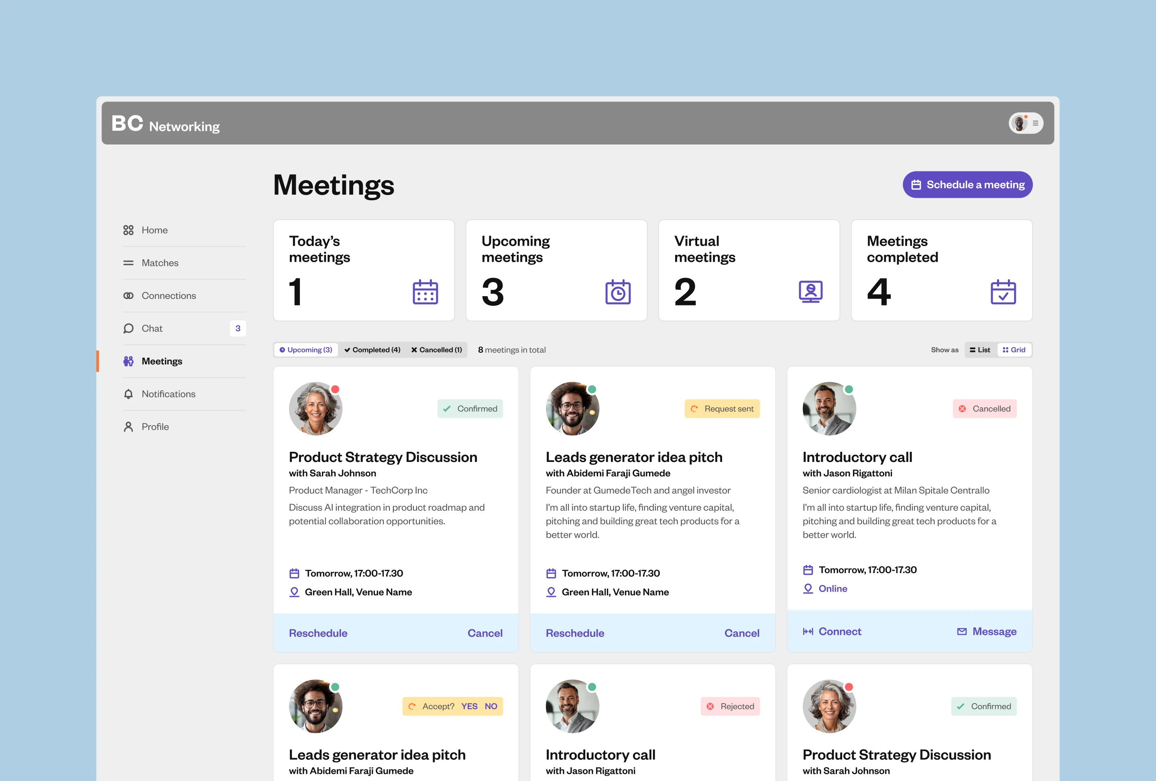The width and height of the screenshot is (1156, 781).
Task: Accept the meeting request with YES
Action: coord(469,706)
